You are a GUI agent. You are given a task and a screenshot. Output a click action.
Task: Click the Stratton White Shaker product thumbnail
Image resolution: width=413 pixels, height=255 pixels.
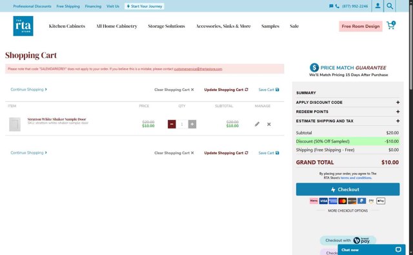(15, 125)
